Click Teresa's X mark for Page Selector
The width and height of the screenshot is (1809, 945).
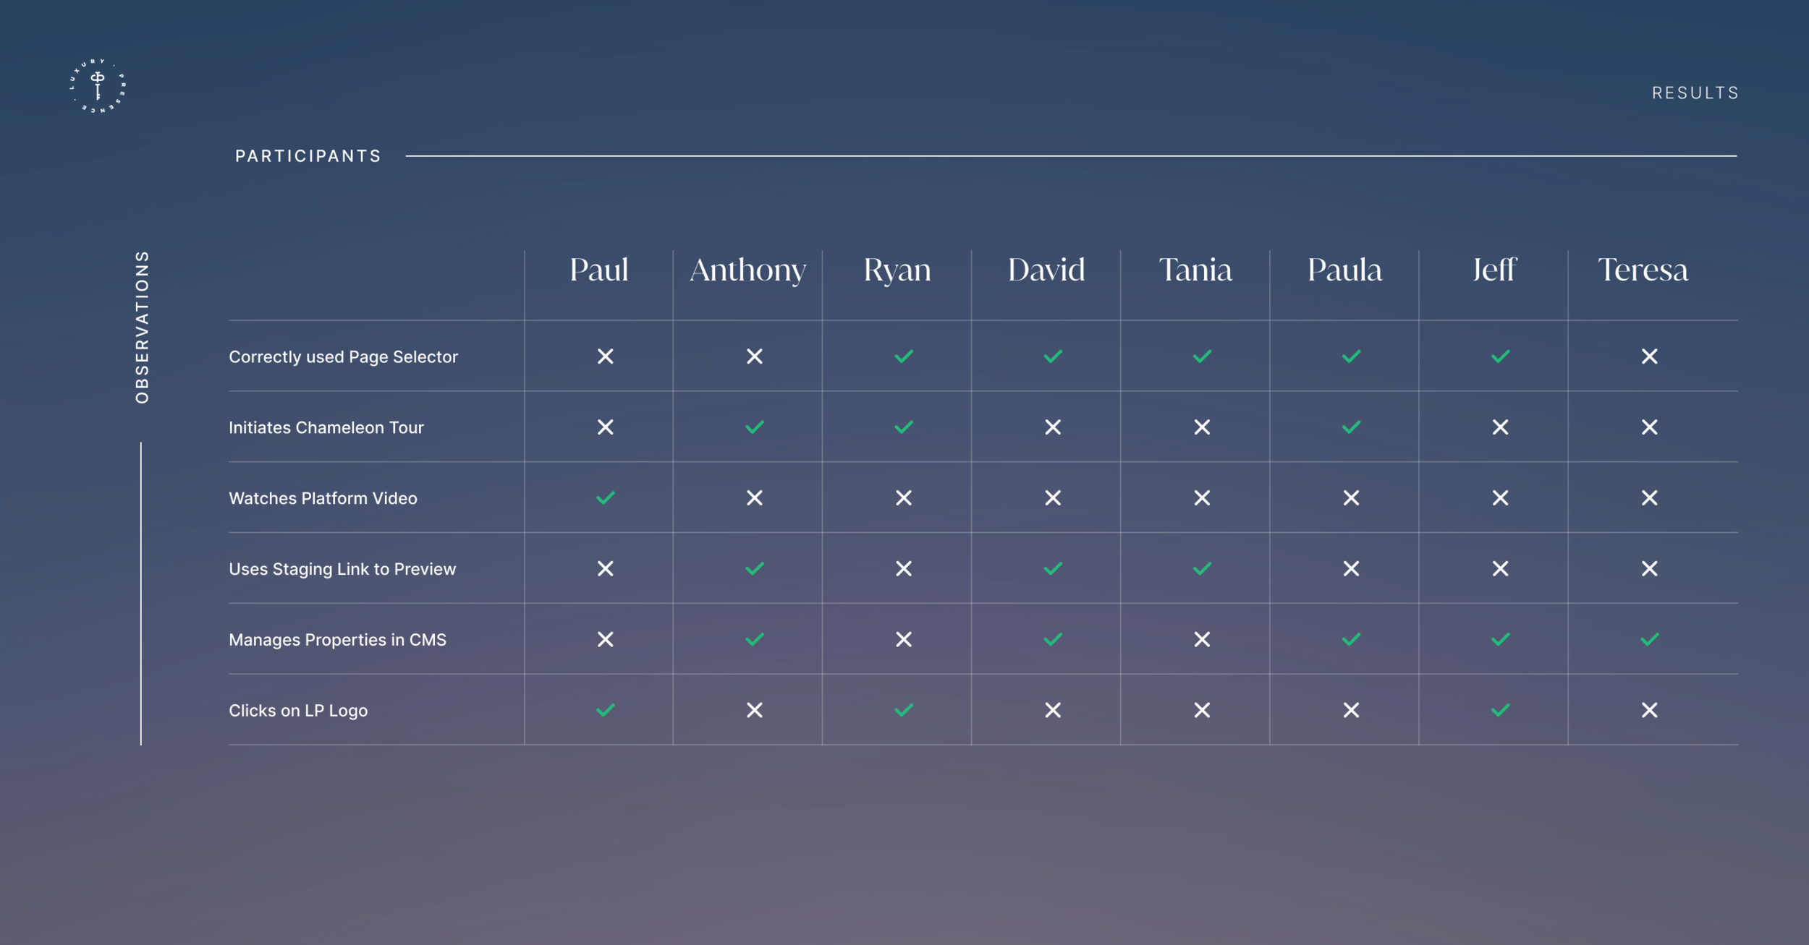pyautogui.click(x=1649, y=356)
